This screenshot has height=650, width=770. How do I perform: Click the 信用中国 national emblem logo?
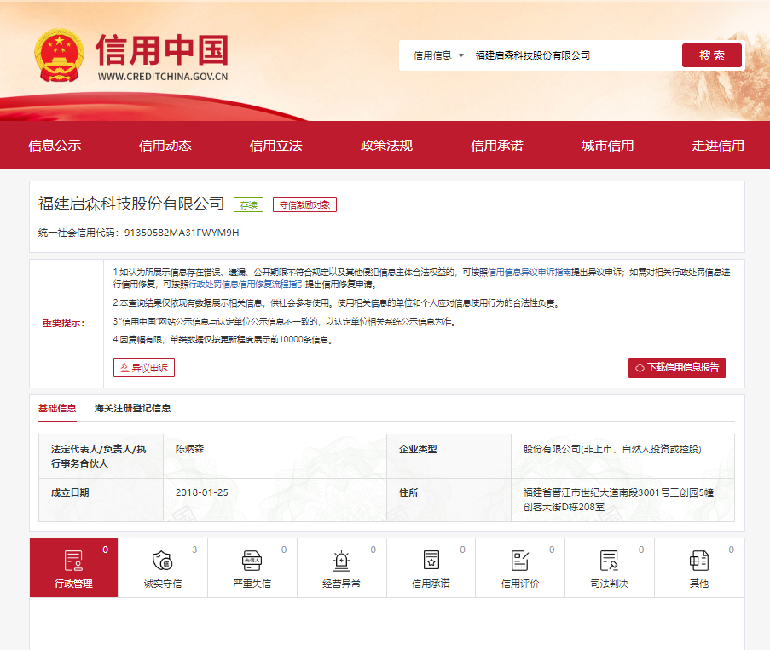(59, 56)
